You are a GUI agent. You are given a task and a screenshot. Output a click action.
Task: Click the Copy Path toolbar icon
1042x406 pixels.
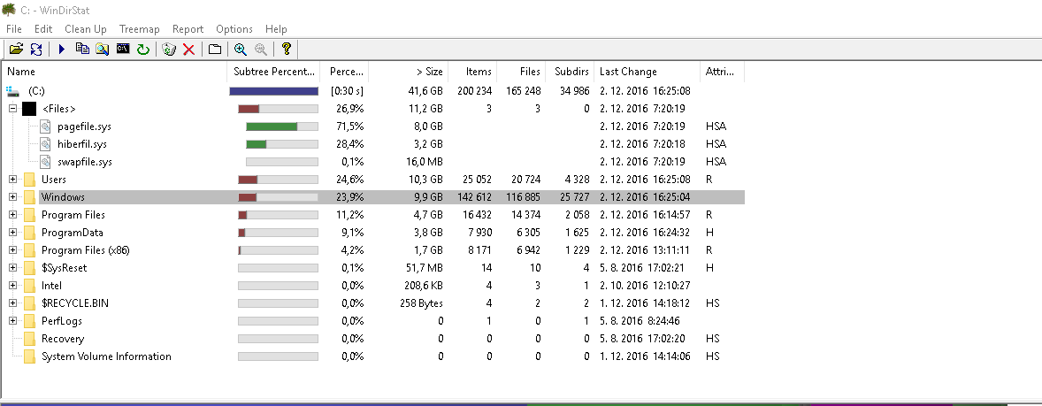[82, 50]
